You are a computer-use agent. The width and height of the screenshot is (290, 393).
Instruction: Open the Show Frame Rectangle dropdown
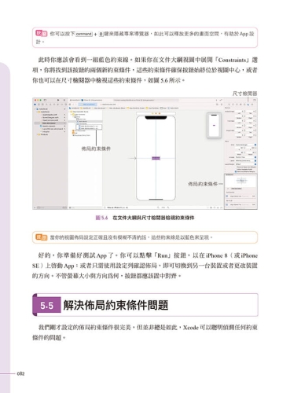[245, 145]
